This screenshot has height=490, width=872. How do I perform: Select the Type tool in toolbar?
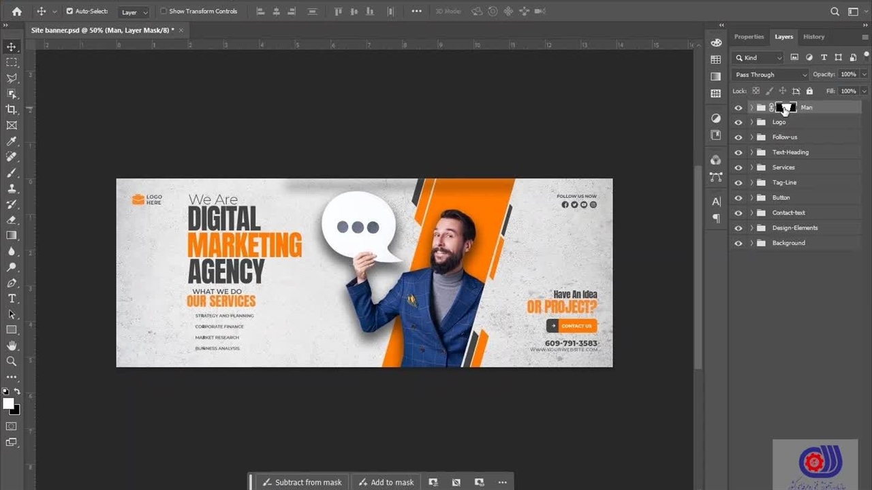[x=12, y=299]
